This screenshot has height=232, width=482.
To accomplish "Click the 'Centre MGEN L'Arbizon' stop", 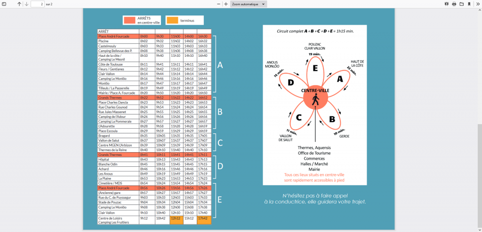I will point(115,145).
